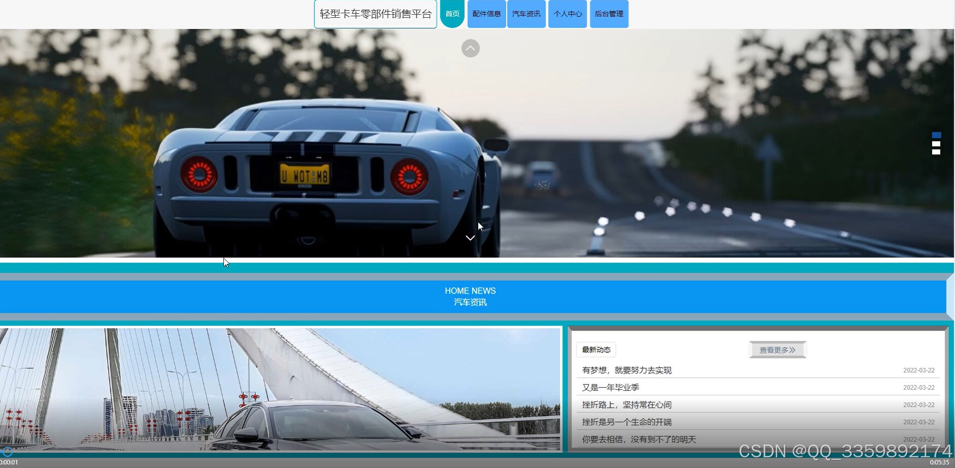Switch to the 首页 navigation tab
The height and width of the screenshot is (468, 955).
pos(452,14)
